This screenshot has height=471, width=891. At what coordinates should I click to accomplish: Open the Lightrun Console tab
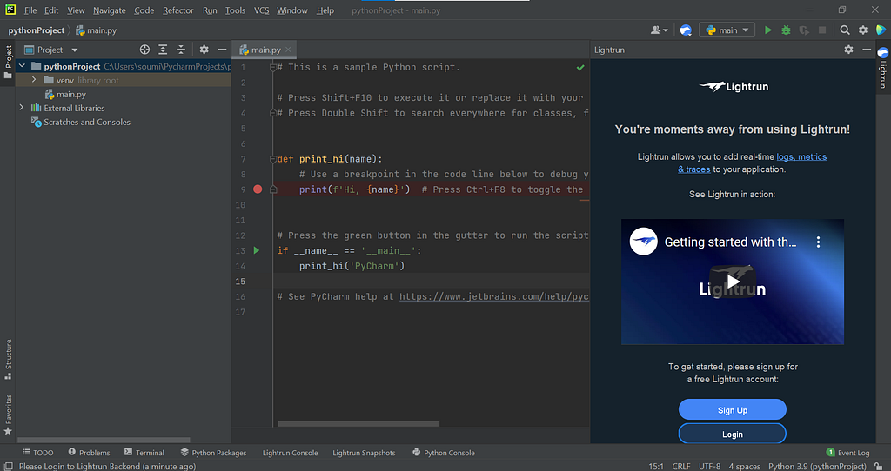pyautogui.click(x=290, y=452)
